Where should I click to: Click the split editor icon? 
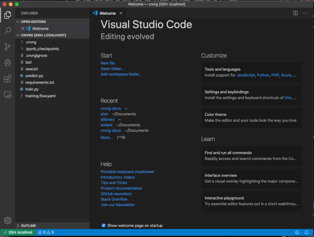(x=295, y=13)
